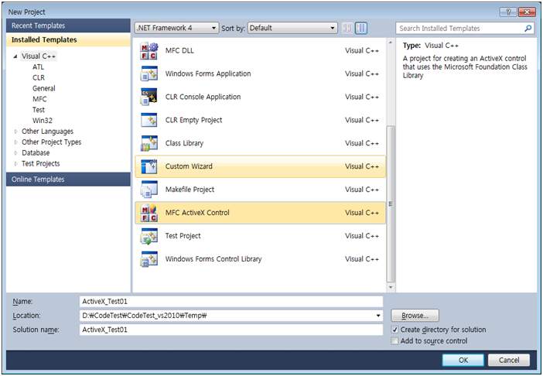Switch to medium icons view
Viewport: 543px width, 376px height.
point(361,28)
